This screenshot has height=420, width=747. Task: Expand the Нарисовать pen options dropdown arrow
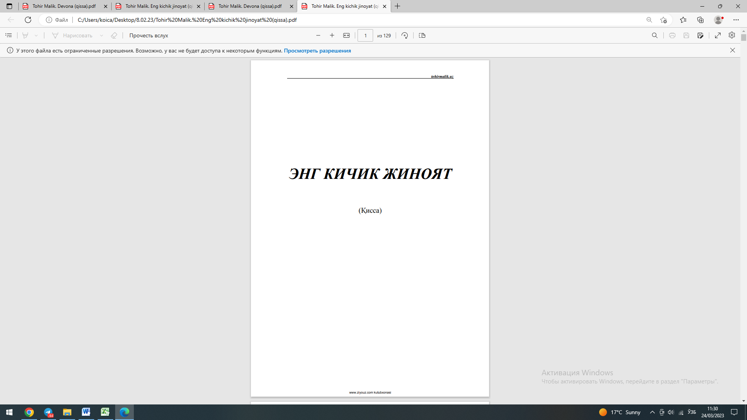coord(102,35)
